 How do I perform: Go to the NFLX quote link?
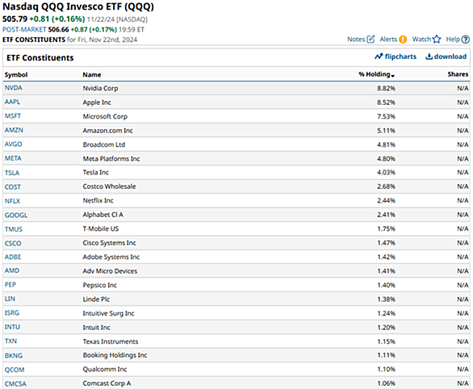click(12, 201)
